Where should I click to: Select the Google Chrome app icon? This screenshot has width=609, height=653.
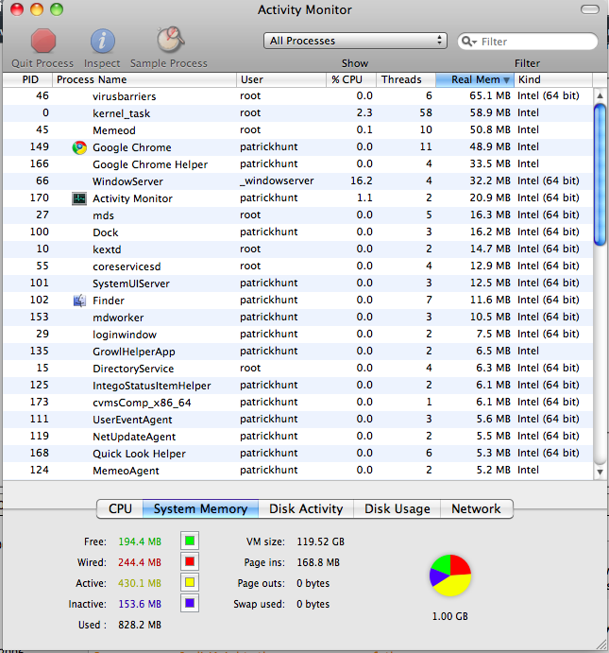79,147
